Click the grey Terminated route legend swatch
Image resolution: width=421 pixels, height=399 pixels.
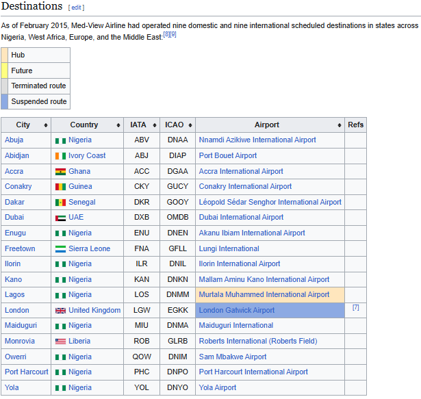4,86
